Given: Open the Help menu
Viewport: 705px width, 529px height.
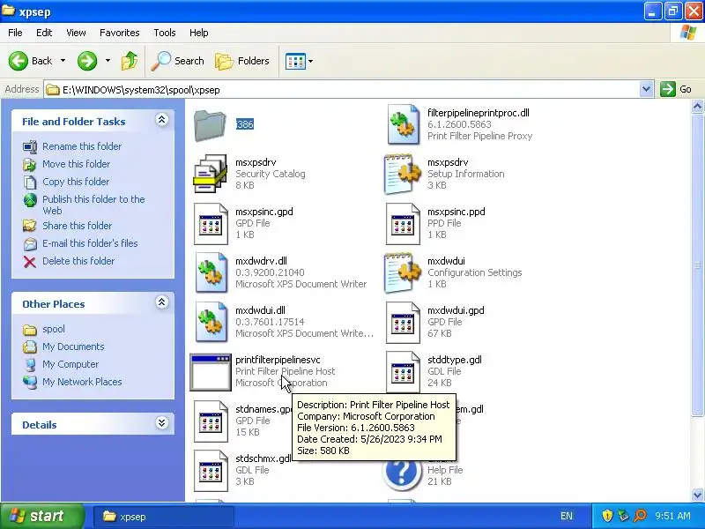Looking at the screenshot, I should point(199,33).
